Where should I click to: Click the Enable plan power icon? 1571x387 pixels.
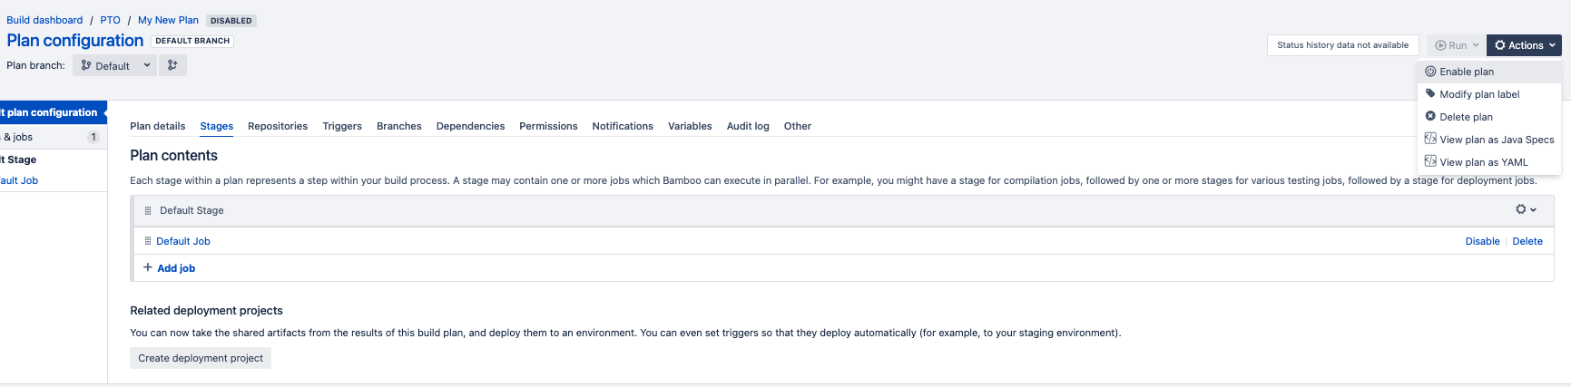coord(1430,72)
